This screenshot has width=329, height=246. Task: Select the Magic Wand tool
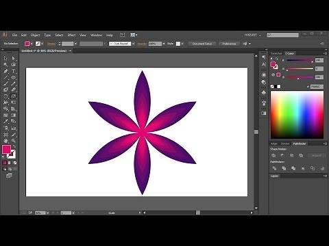5,65
